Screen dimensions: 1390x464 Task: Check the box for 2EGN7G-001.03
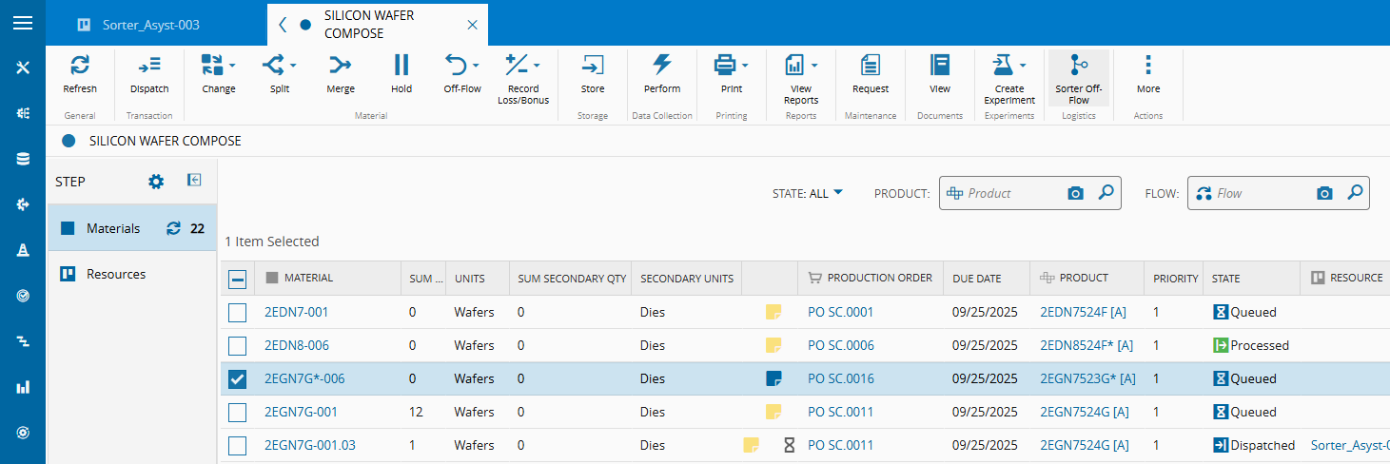click(x=238, y=445)
